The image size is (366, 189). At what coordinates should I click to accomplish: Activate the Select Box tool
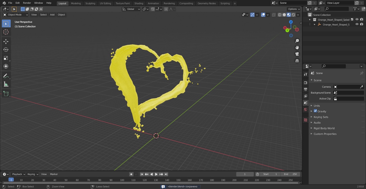(6, 24)
